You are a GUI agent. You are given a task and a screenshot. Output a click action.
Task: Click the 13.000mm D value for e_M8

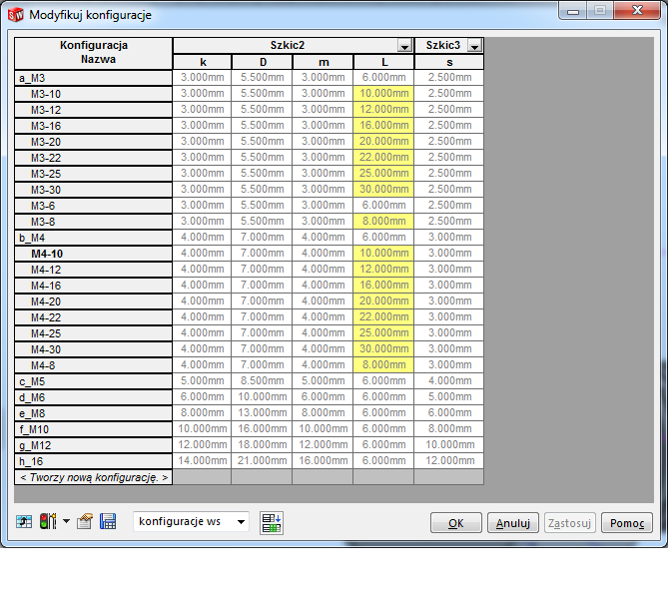(262, 413)
